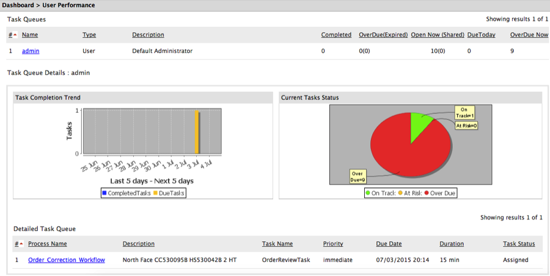Open the admin task queue link

pyautogui.click(x=31, y=51)
